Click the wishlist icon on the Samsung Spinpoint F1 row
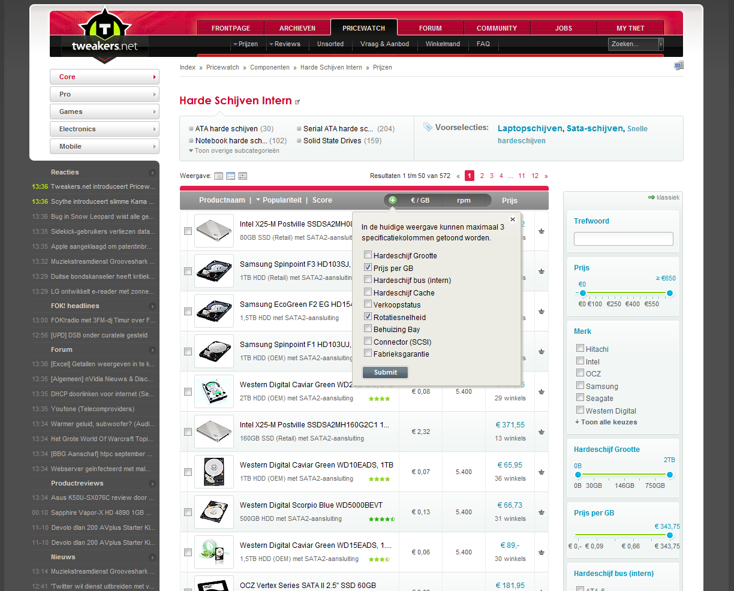734x591 pixels. 541,352
